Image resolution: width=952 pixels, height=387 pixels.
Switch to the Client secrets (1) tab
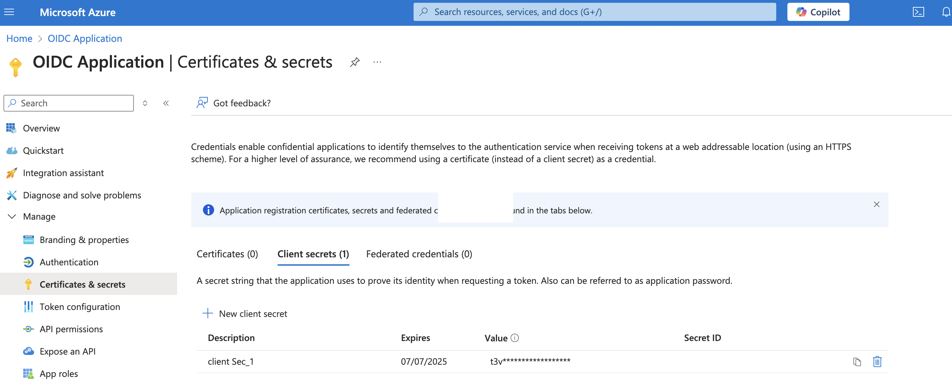(313, 254)
